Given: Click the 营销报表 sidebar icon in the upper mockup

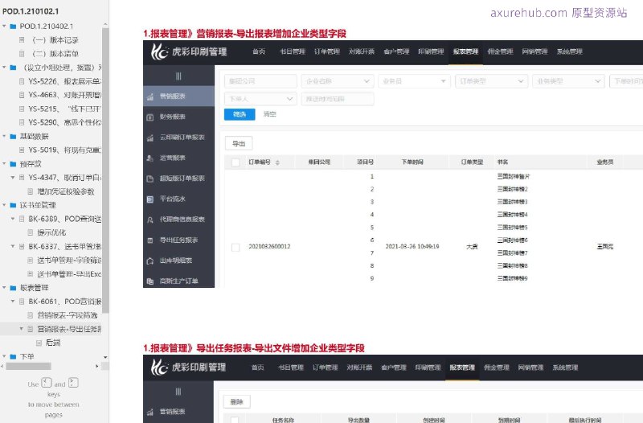Looking at the screenshot, I should coord(150,97).
